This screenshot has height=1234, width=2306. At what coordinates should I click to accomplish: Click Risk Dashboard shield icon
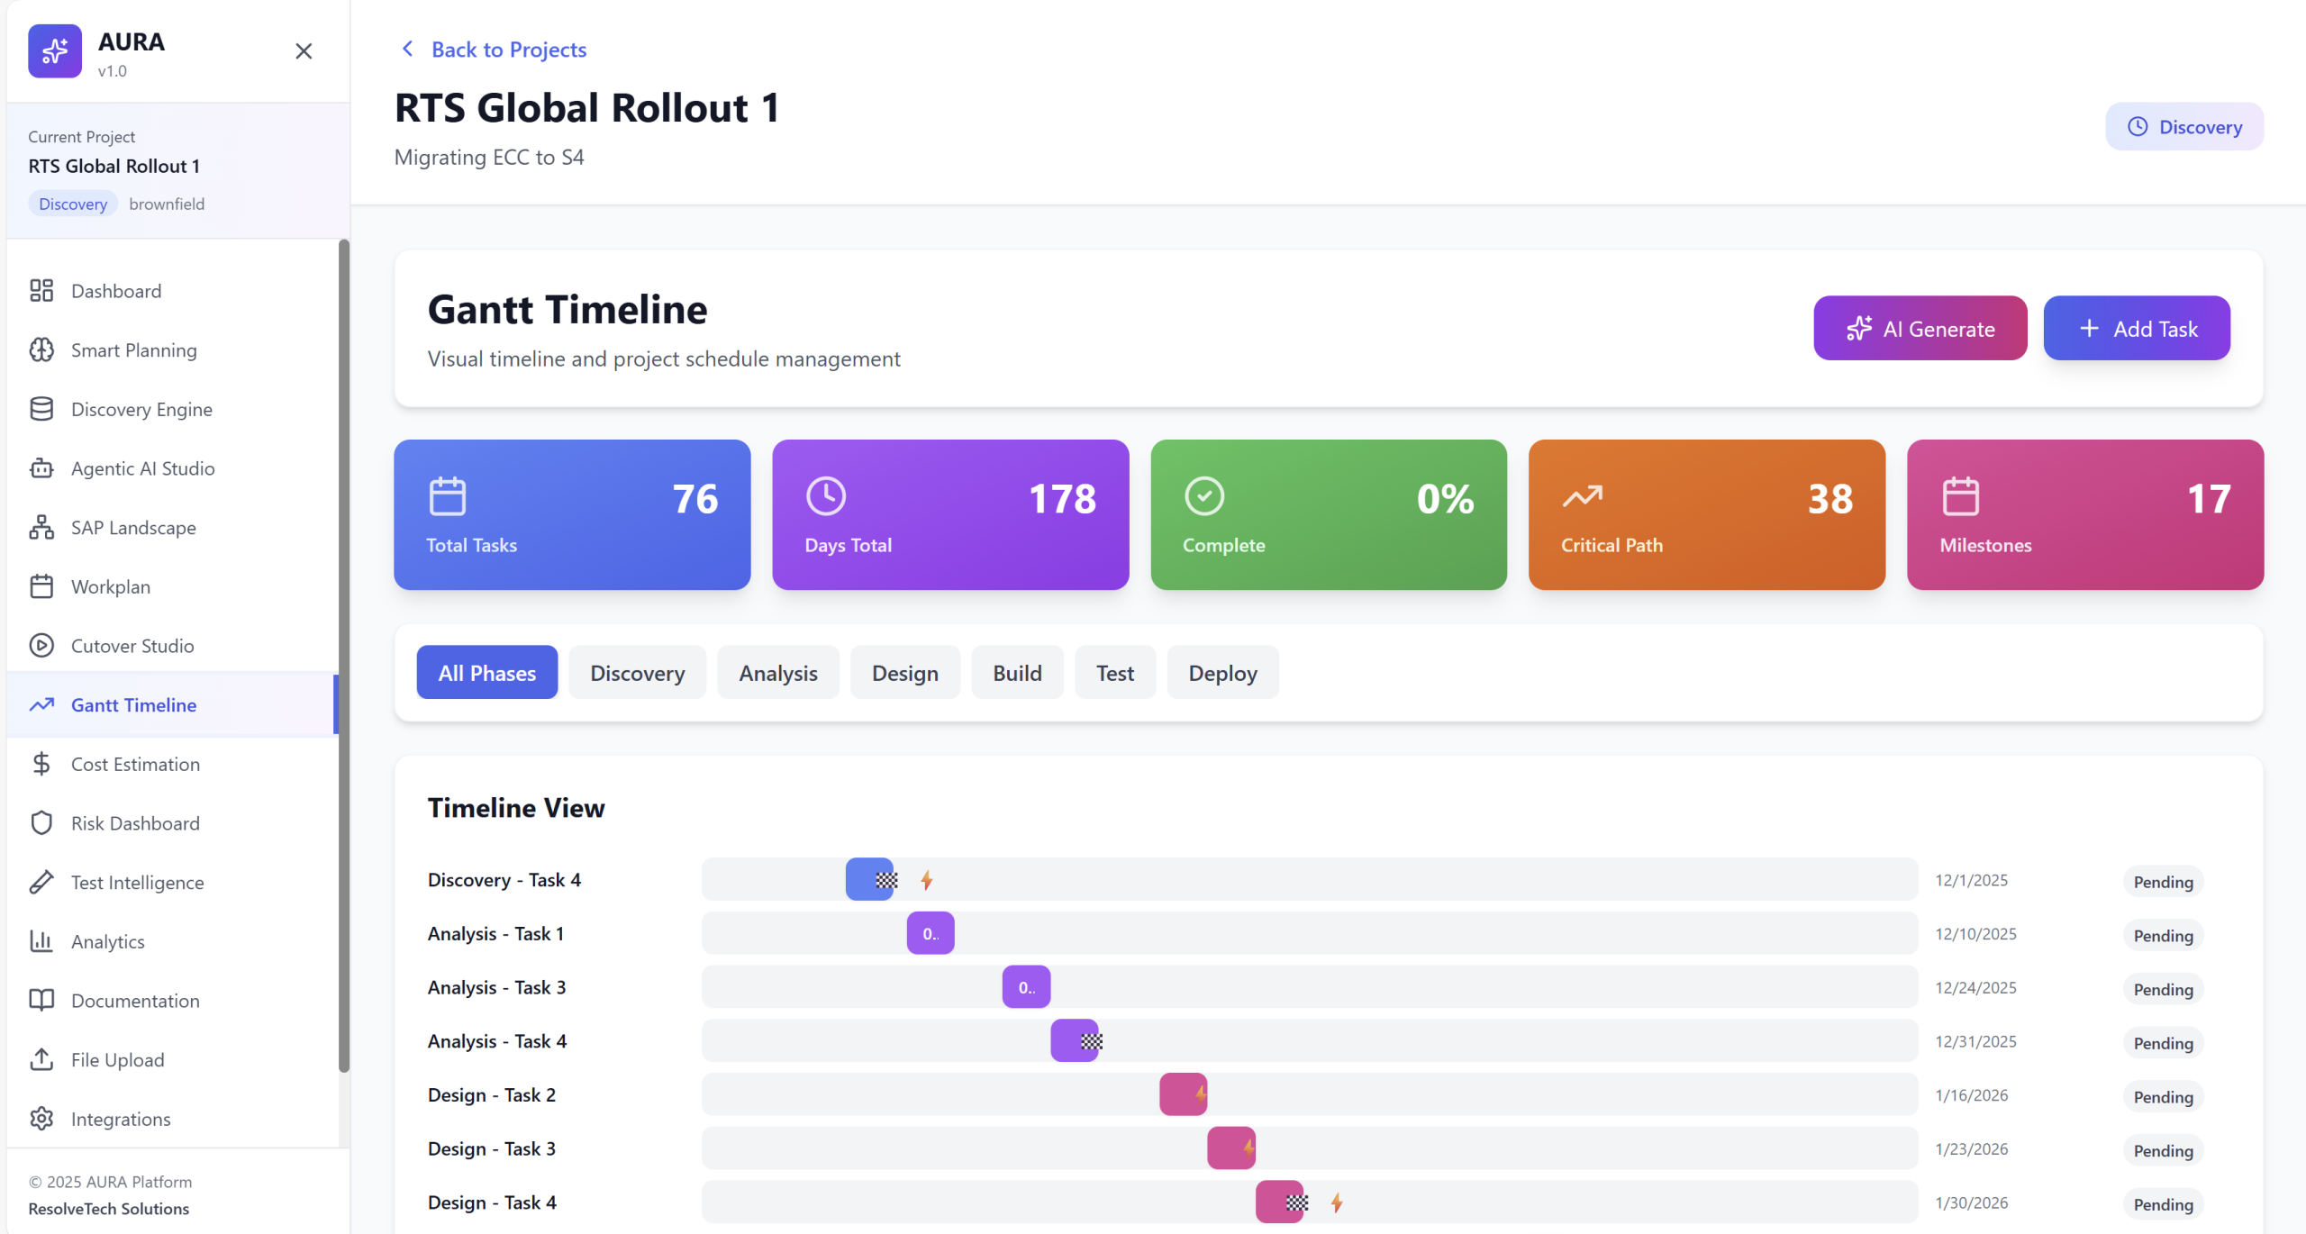coord(41,823)
